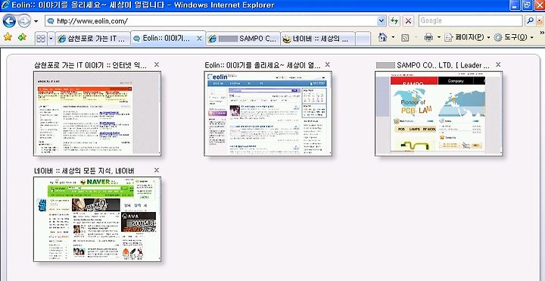Click the Forward navigation arrow
Viewport: 545px width, 281px height.
click(x=24, y=21)
